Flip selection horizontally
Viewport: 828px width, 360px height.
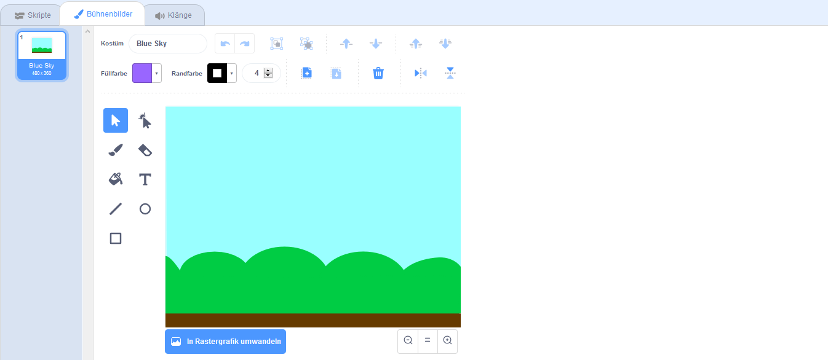pos(421,73)
